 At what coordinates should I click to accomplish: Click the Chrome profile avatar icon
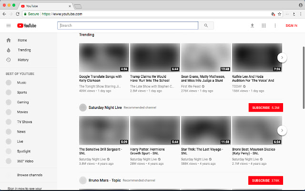coord(301,5)
